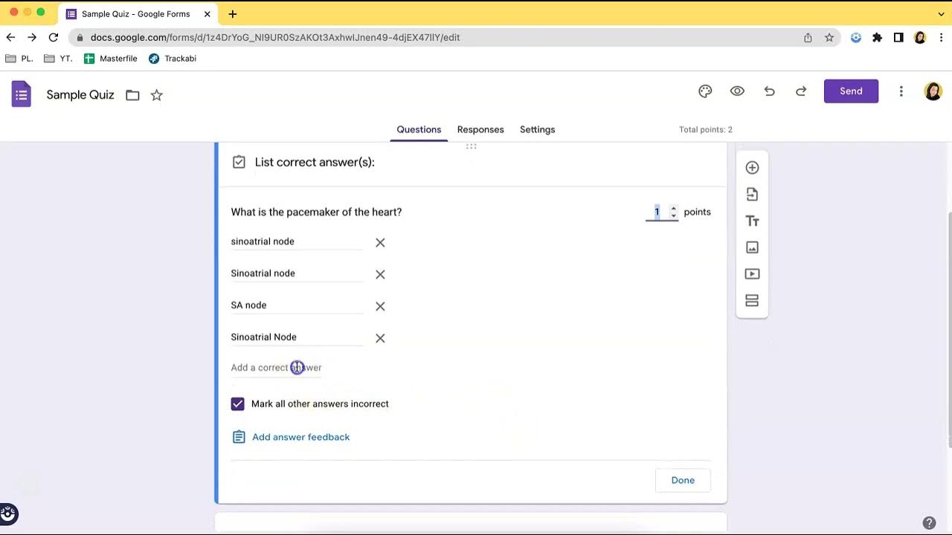Click the redo arrow icon
Image resolution: width=952 pixels, height=535 pixels.
click(801, 91)
